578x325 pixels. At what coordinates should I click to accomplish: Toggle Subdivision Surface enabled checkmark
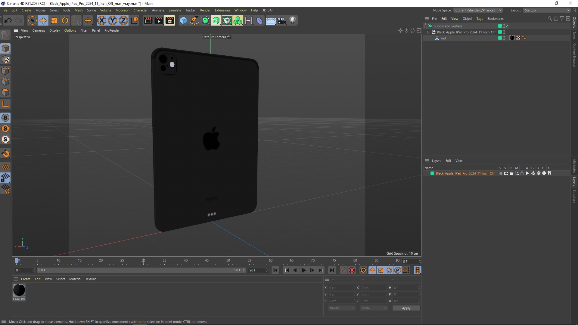pyautogui.click(x=507, y=26)
